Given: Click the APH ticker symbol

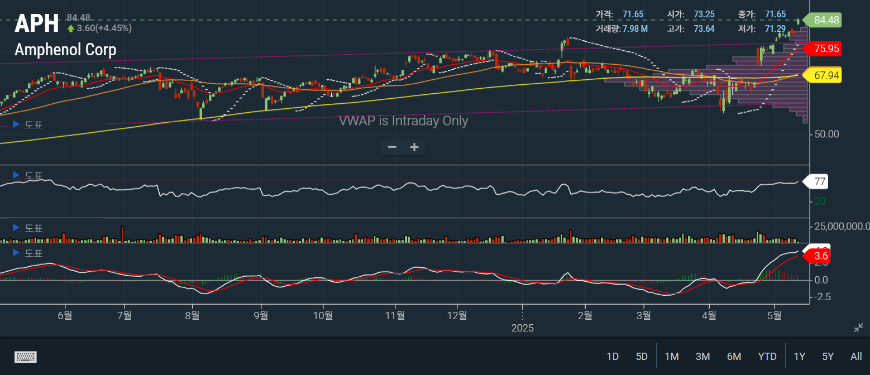Looking at the screenshot, I should pyautogui.click(x=37, y=24).
